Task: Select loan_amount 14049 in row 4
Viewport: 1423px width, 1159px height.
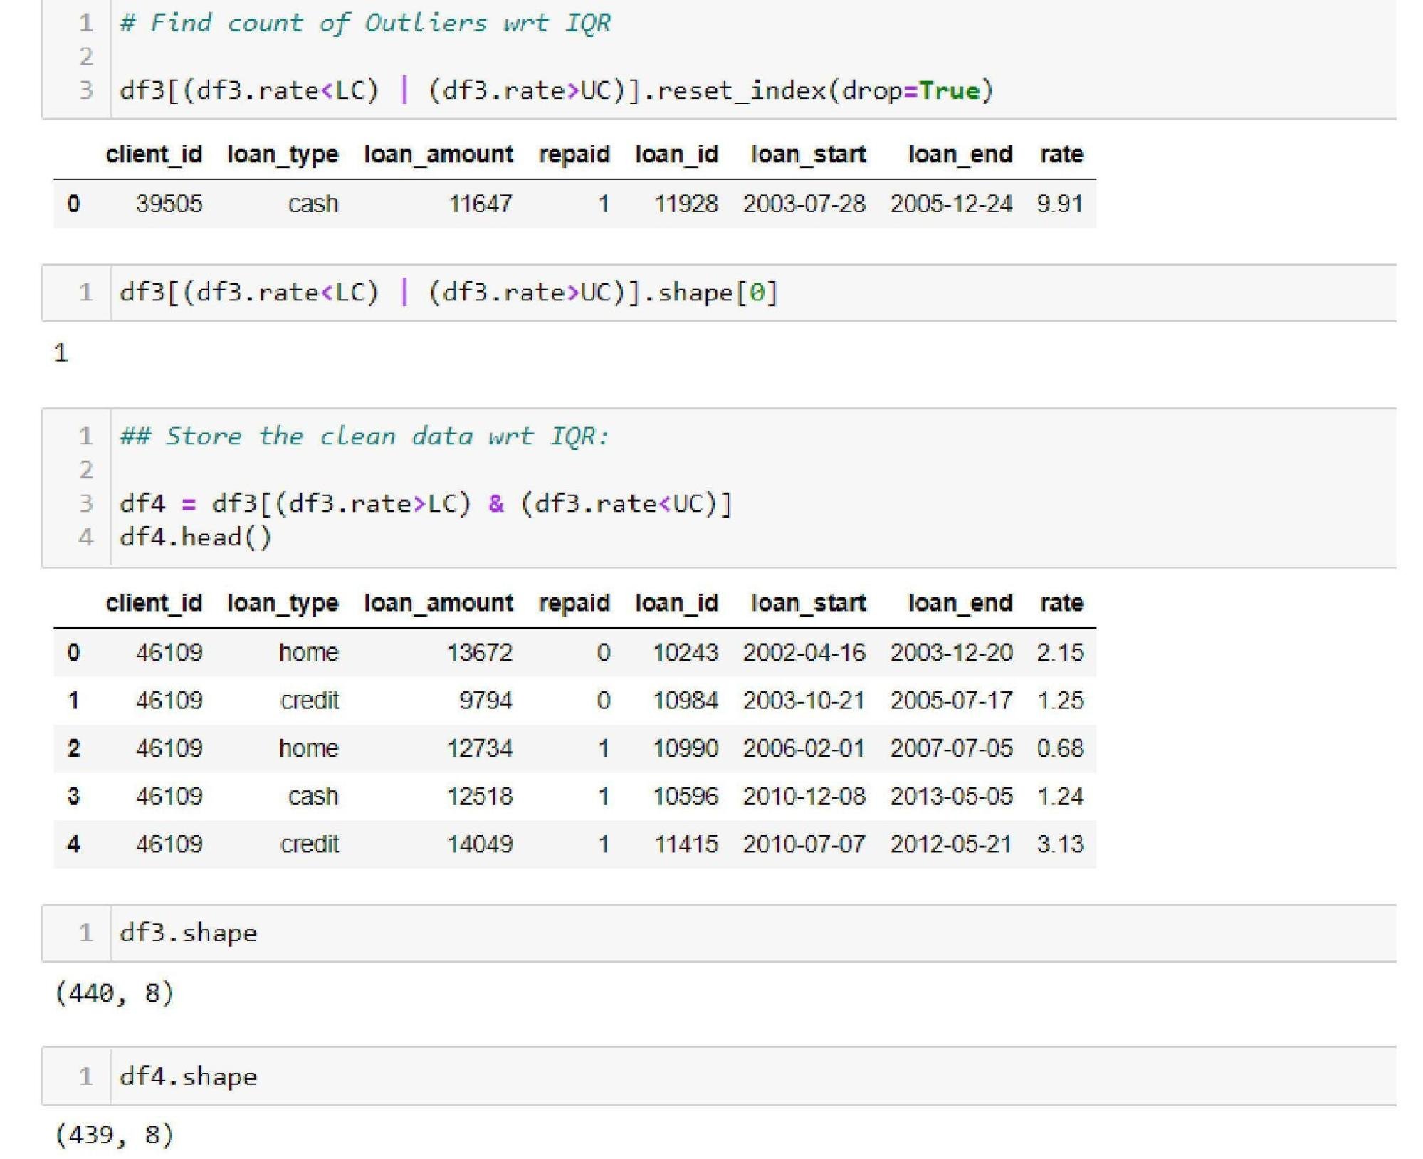Action: tap(480, 844)
